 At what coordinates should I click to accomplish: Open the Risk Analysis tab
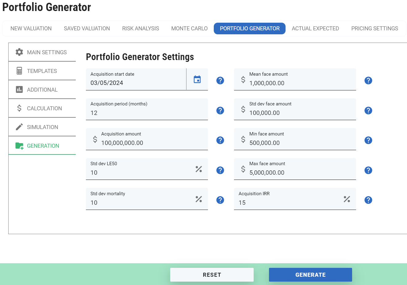click(140, 28)
